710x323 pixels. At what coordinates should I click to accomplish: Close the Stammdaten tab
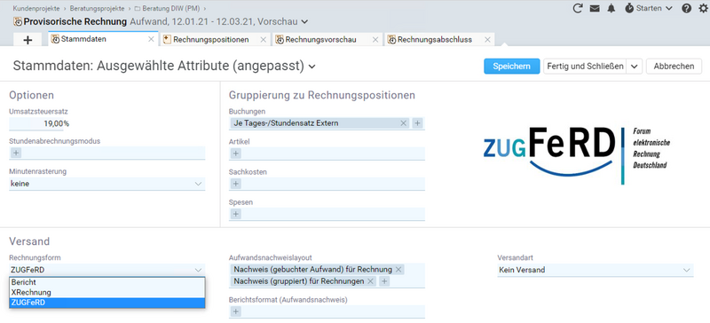click(x=151, y=39)
